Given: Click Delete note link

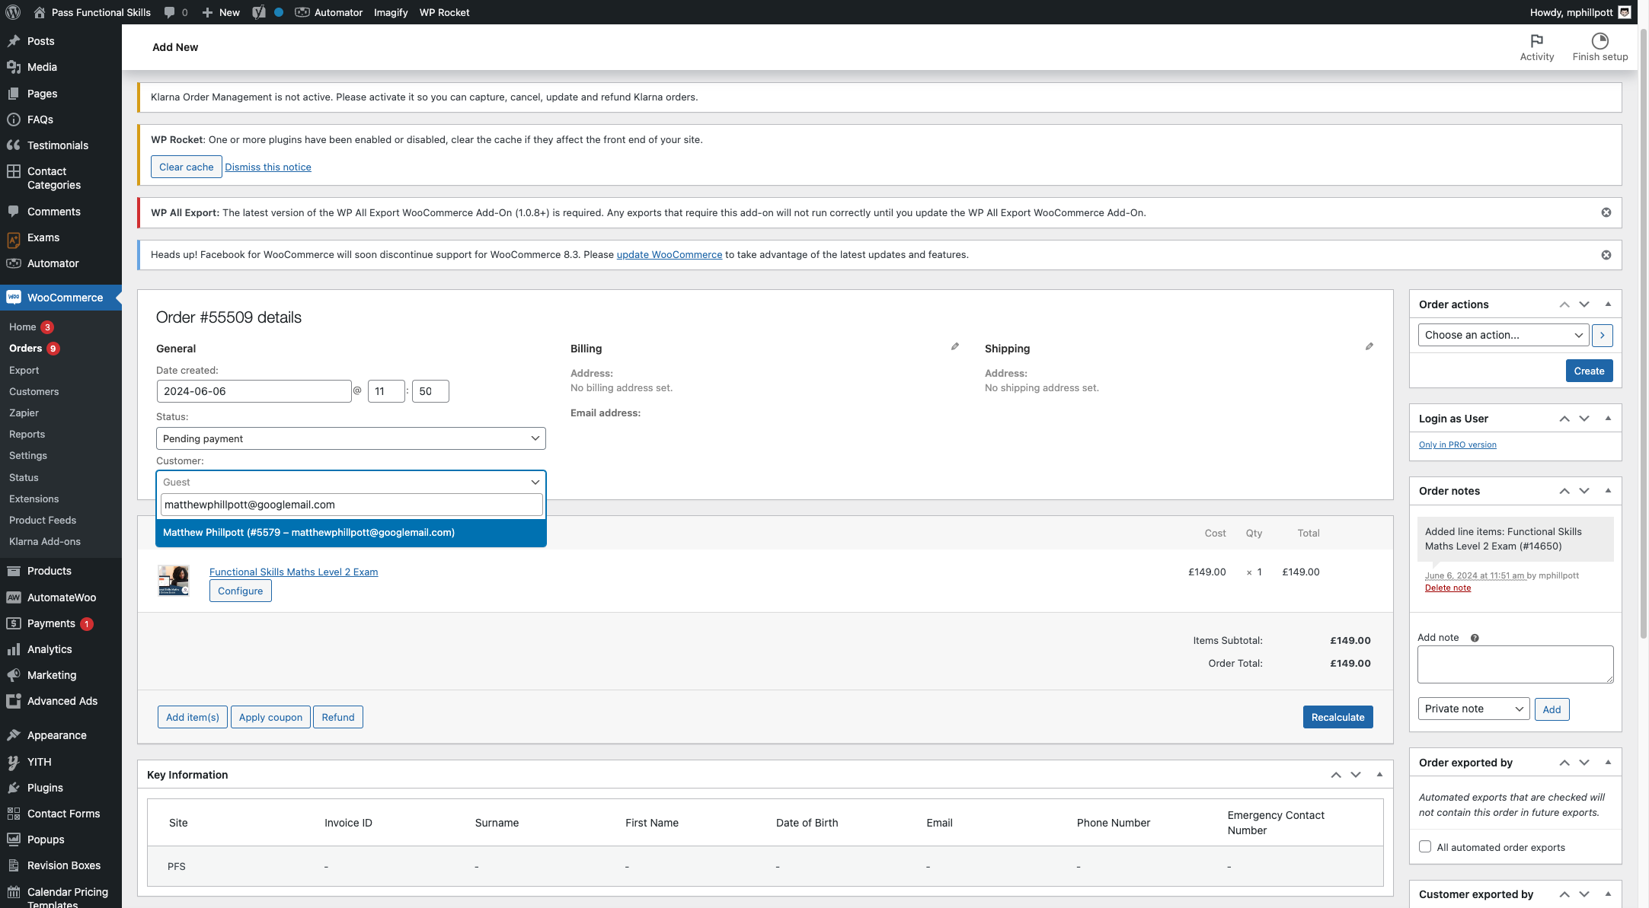Looking at the screenshot, I should (x=1448, y=588).
